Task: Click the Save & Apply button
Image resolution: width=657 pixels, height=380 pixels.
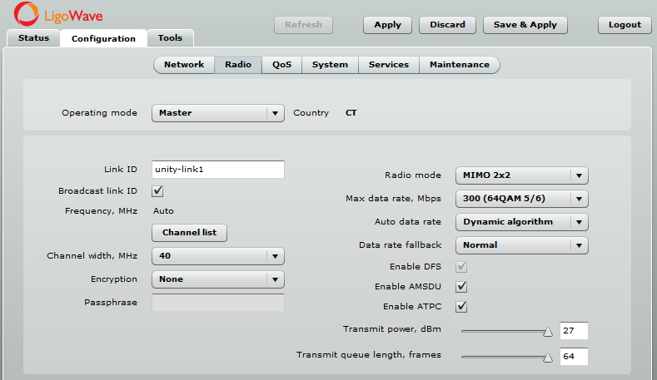Action: pos(525,25)
